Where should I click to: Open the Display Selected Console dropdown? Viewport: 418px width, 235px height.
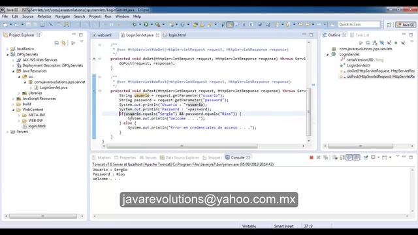[x=378, y=157]
